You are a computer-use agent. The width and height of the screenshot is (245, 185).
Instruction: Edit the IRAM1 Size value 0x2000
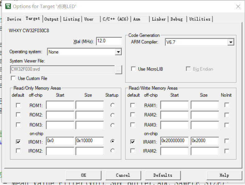[x=205, y=141]
